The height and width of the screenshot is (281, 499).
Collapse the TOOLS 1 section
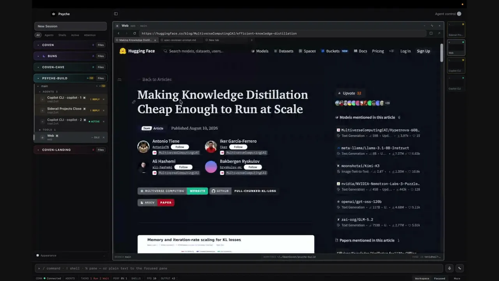tap(40, 130)
